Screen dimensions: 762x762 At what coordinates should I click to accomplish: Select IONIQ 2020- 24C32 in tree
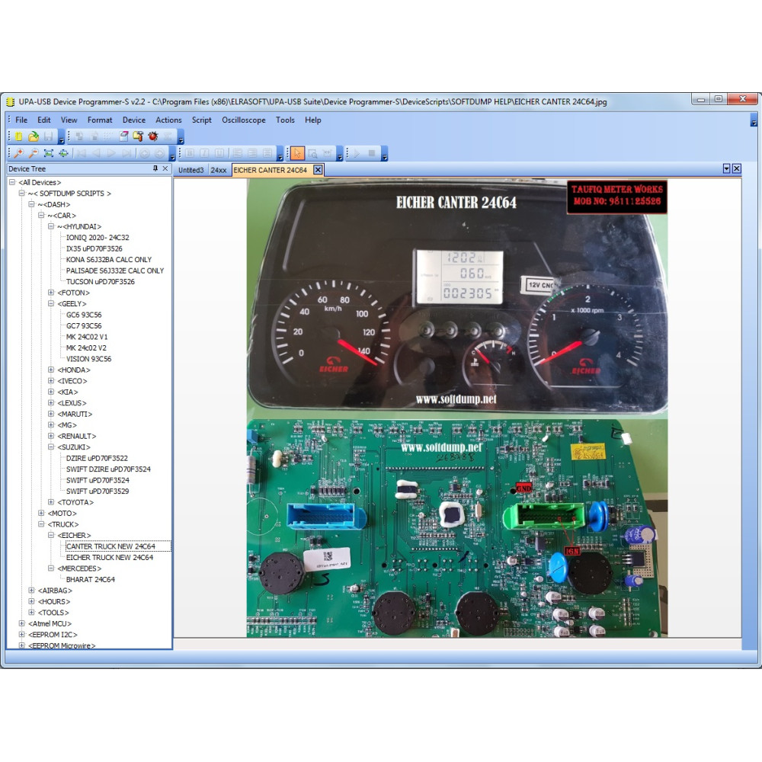[98, 238]
